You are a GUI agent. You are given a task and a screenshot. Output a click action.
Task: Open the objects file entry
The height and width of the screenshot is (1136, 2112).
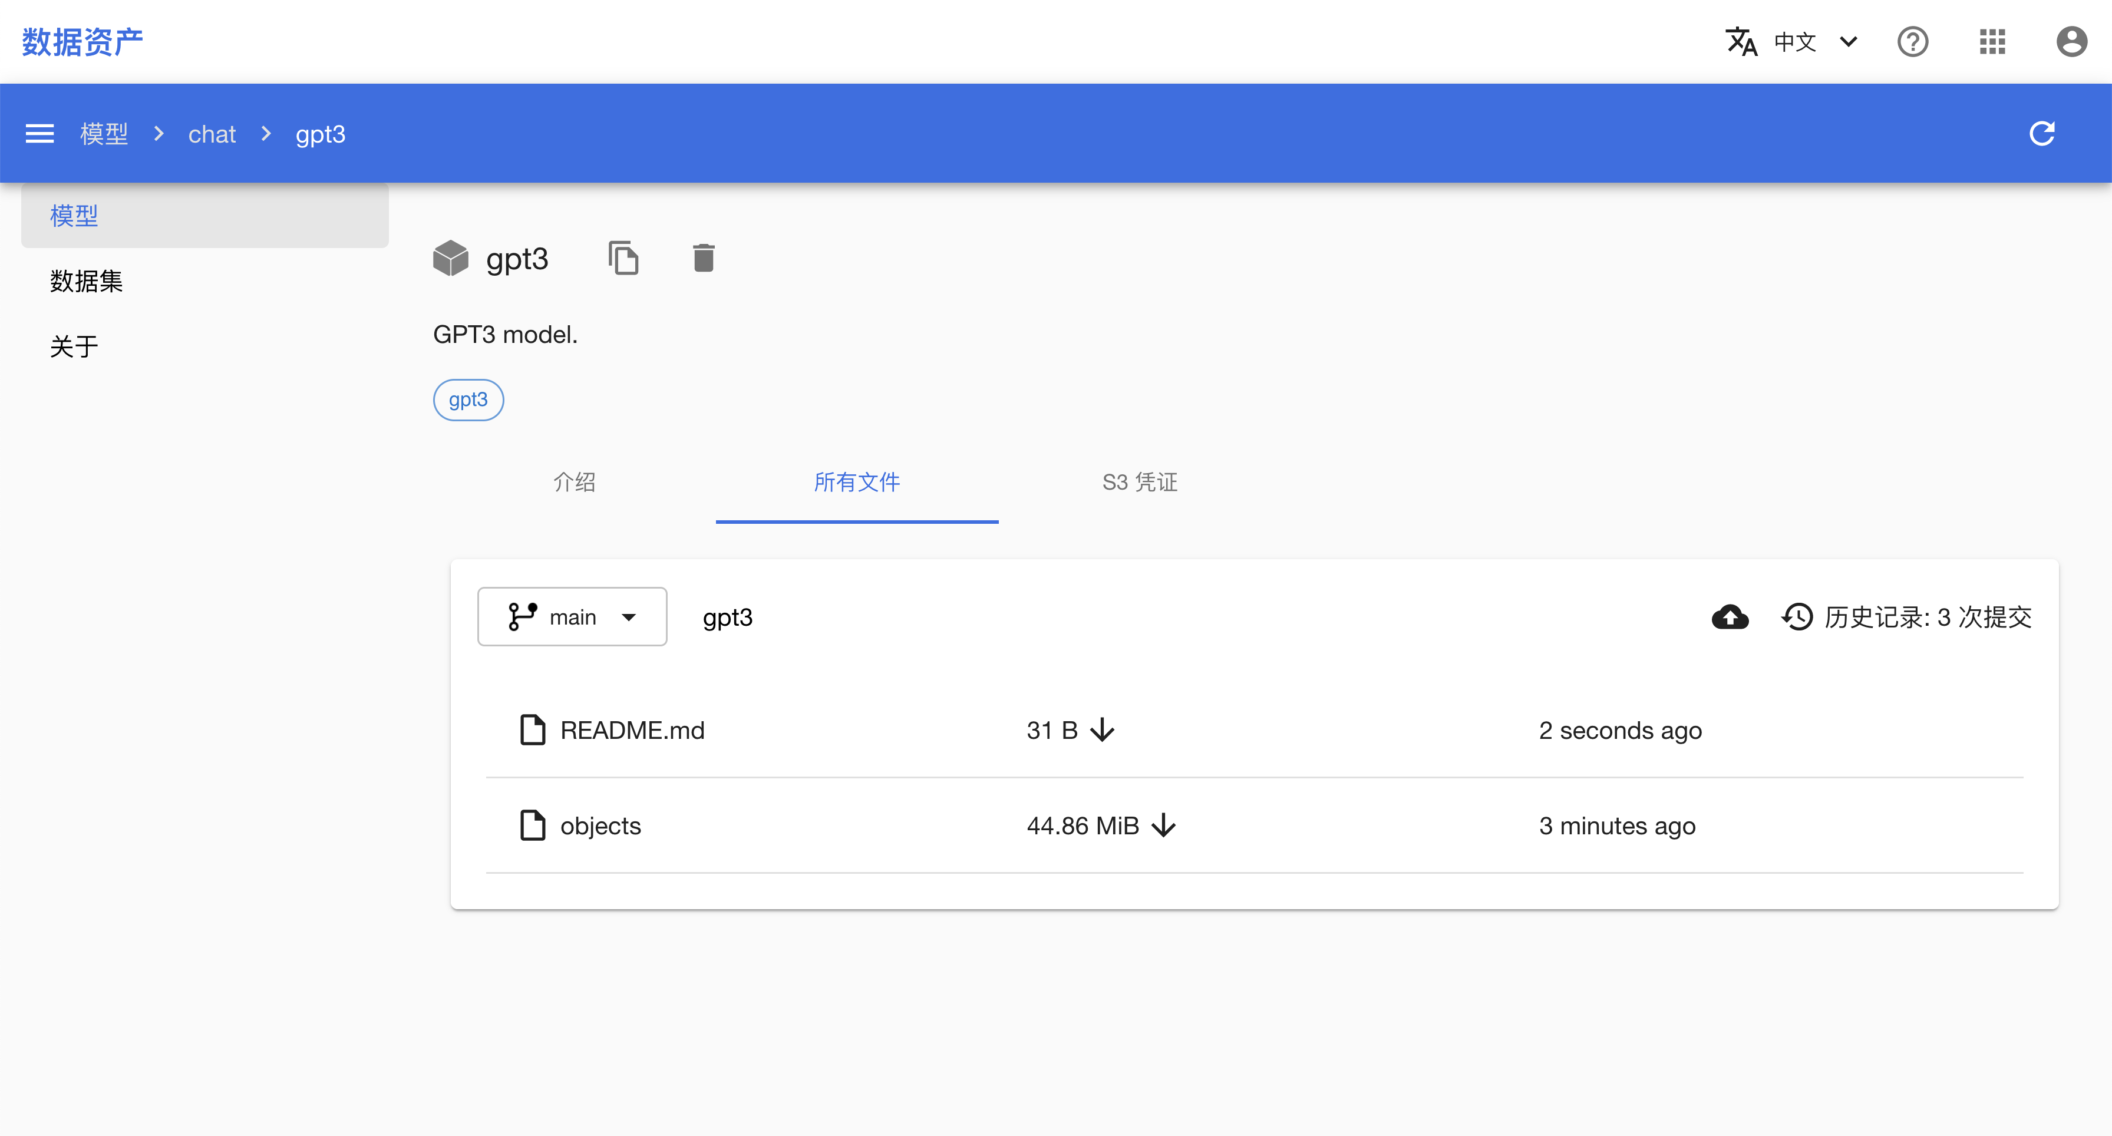tap(600, 826)
